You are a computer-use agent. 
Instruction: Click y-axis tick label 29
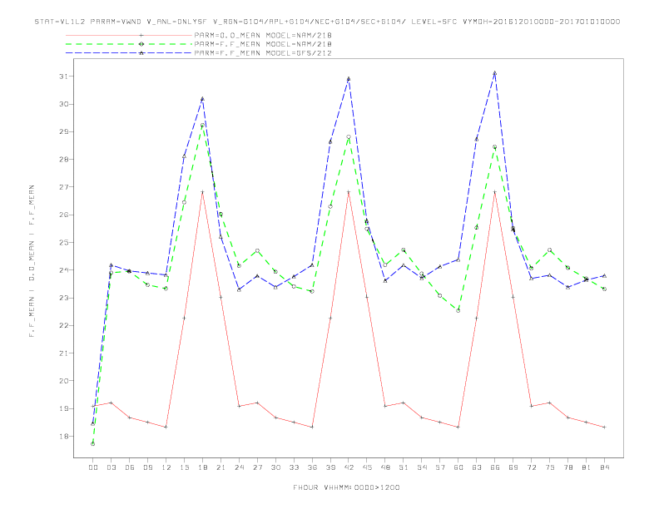click(62, 132)
